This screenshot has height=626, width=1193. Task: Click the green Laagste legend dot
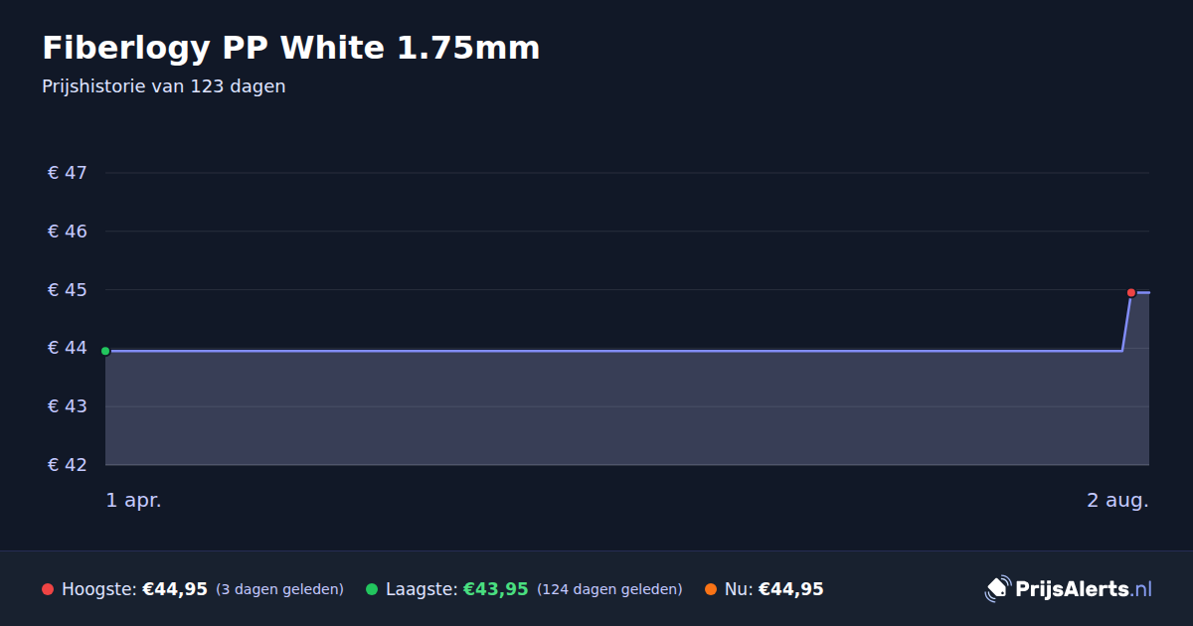pyautogui.click(x=372, y=589)
